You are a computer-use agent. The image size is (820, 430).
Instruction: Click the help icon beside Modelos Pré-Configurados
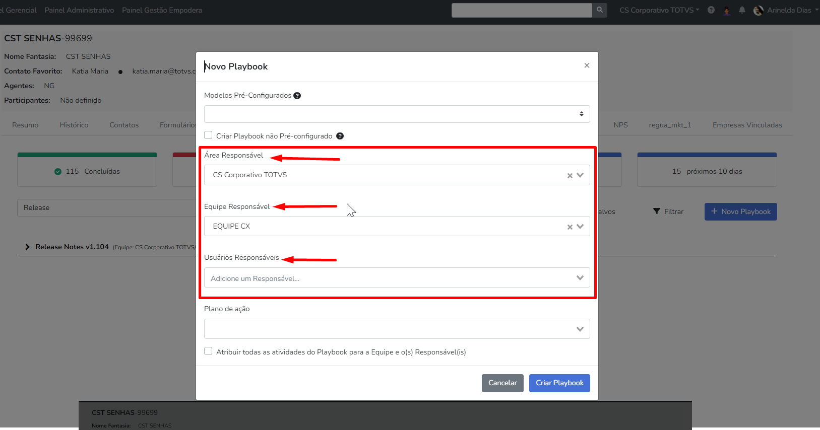point(297,96)
